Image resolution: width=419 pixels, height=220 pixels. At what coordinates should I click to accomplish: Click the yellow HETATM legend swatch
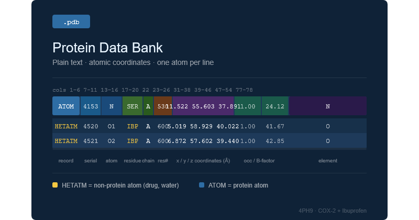tap(55, 185)
